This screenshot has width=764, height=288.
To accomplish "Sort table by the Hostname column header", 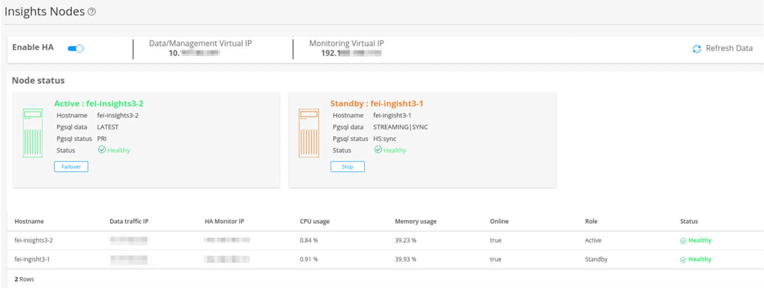I will [29, 221].
